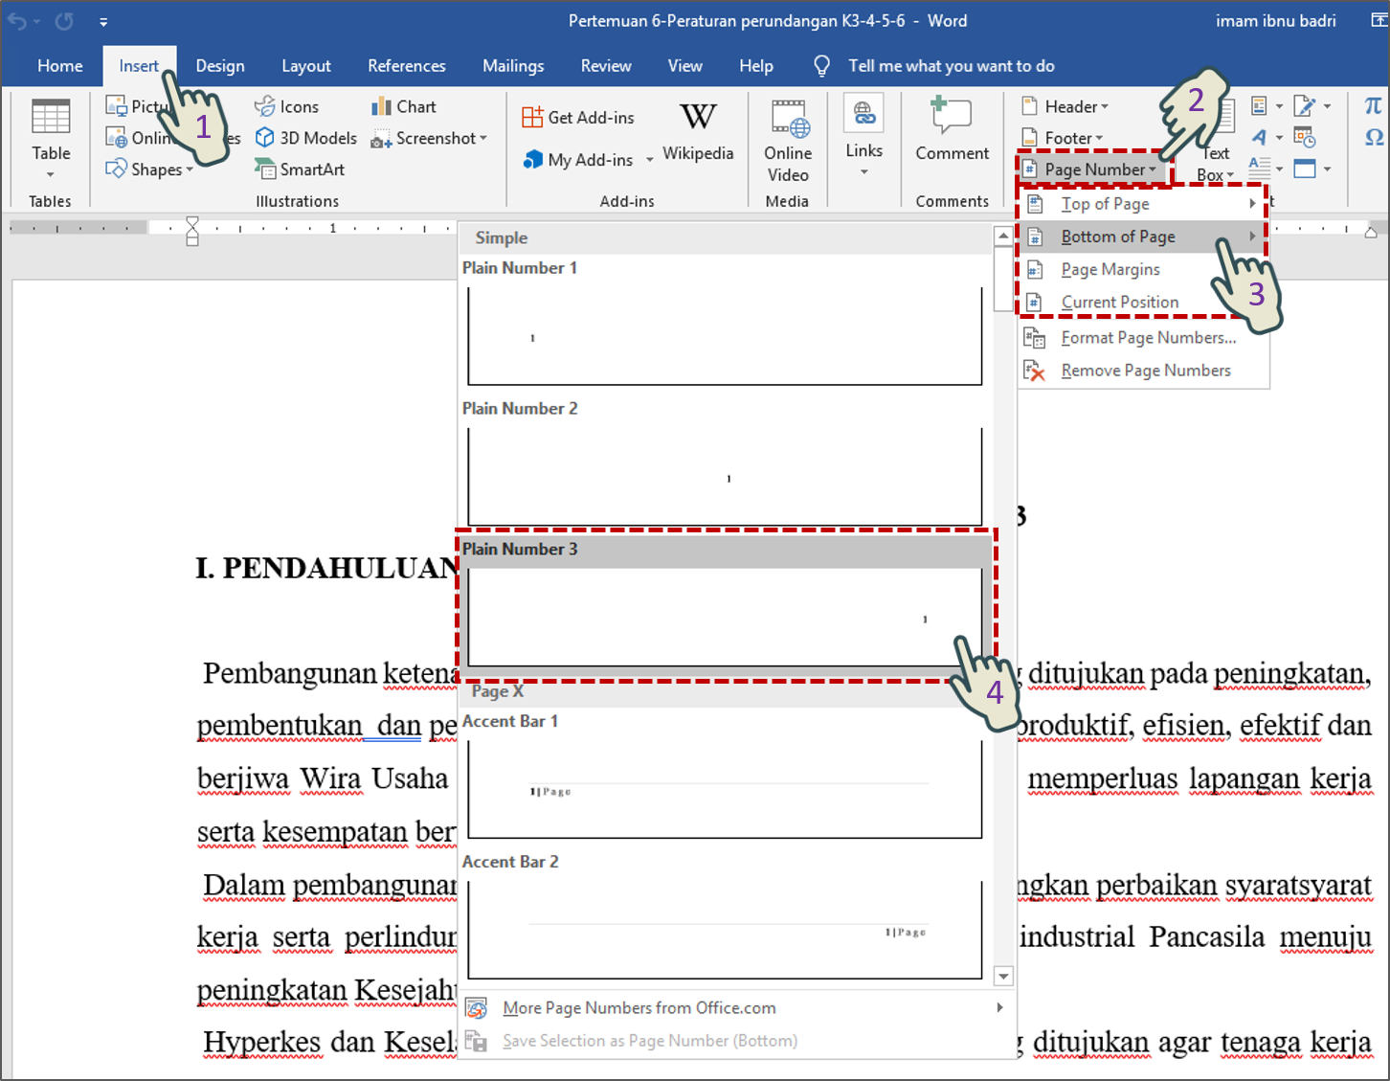The width and height of the screenshot is (1390, 1081).
Task: Select Remove Page Numbers
Action: tap(1146, 370)
